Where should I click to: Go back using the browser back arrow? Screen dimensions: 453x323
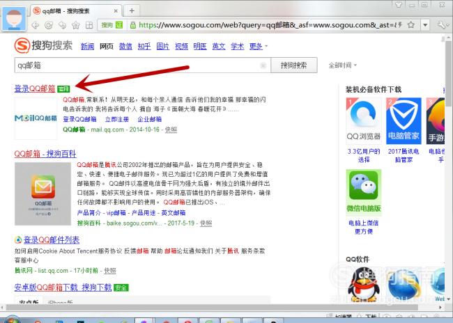pos(36,25)
